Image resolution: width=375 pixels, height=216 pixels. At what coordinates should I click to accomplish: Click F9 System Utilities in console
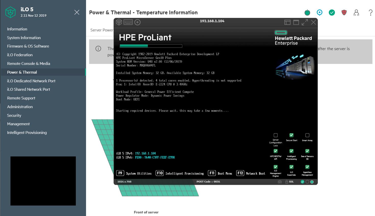(134, 173)
